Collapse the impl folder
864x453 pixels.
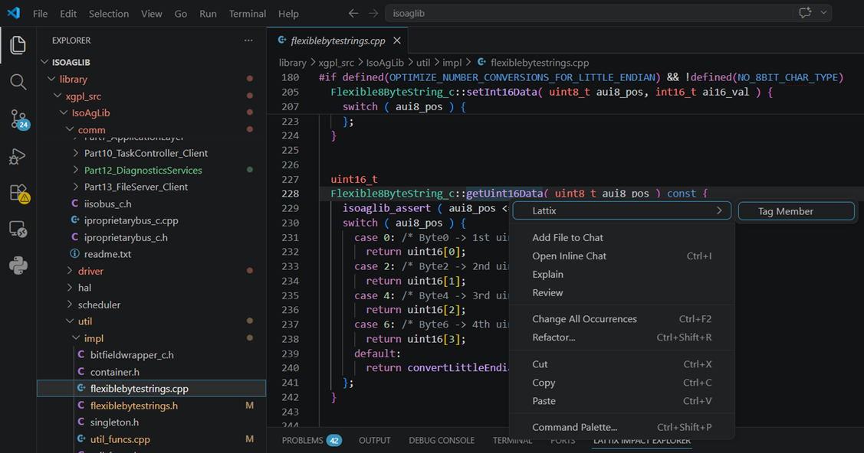[76, 338]
